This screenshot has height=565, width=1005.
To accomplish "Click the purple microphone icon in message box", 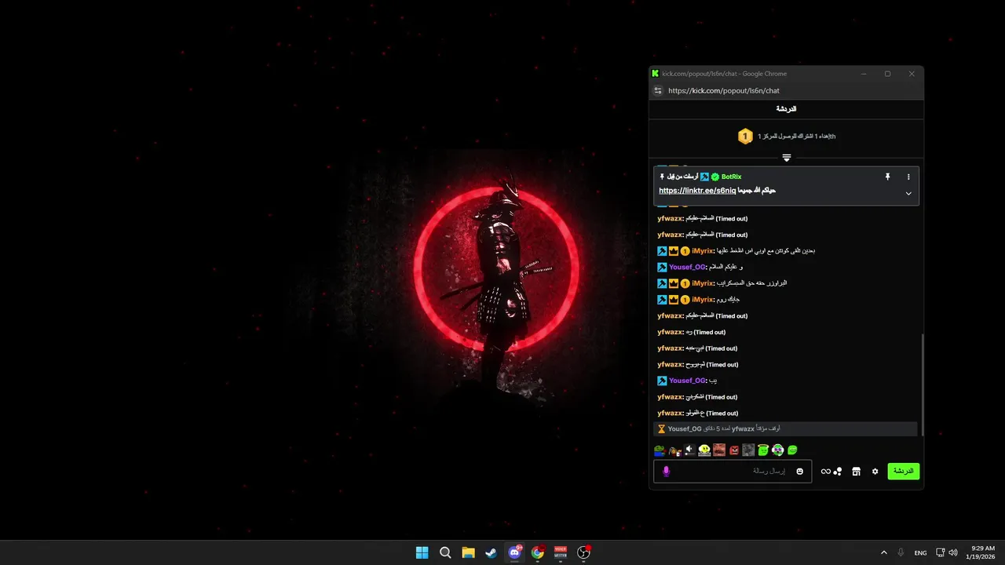I will pos(667,472).
